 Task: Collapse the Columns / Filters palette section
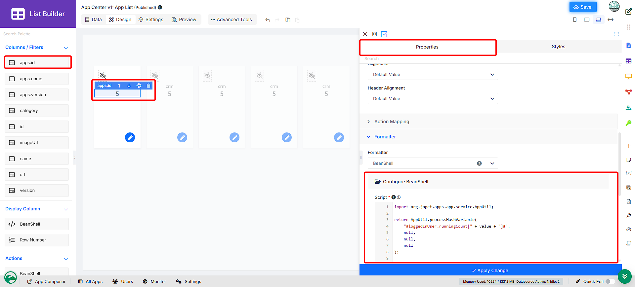click(66, 48)
